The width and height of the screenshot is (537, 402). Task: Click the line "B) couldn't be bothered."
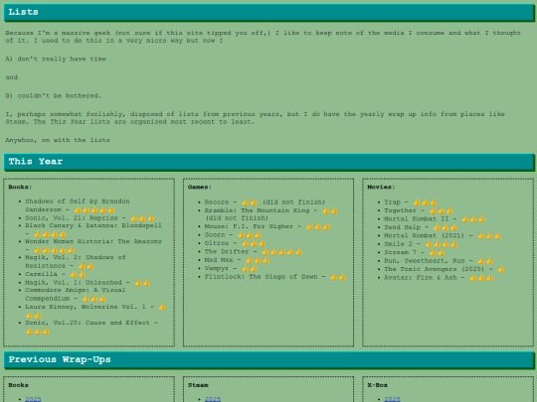coord(54,95)
